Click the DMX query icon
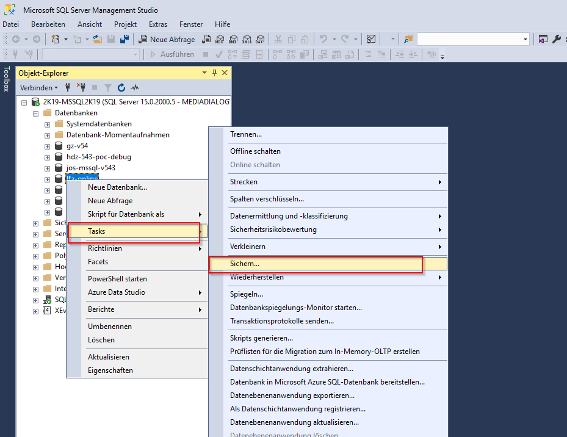The image size is (567, 437). (x=233, y=39)
